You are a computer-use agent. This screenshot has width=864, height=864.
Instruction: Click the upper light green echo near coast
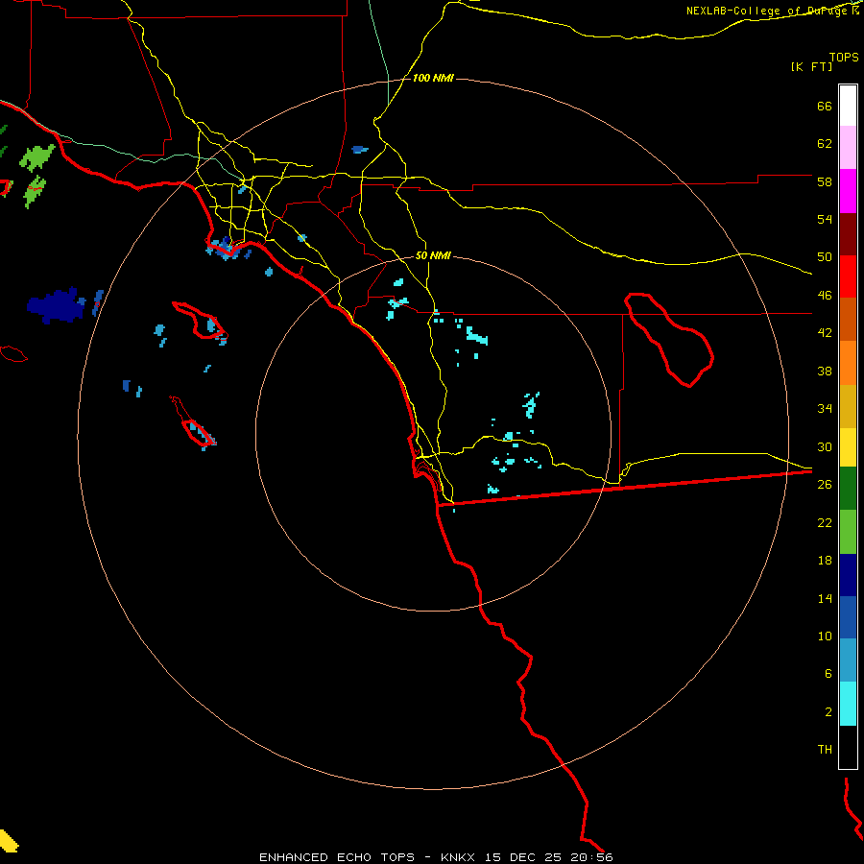tap(36, 156)
